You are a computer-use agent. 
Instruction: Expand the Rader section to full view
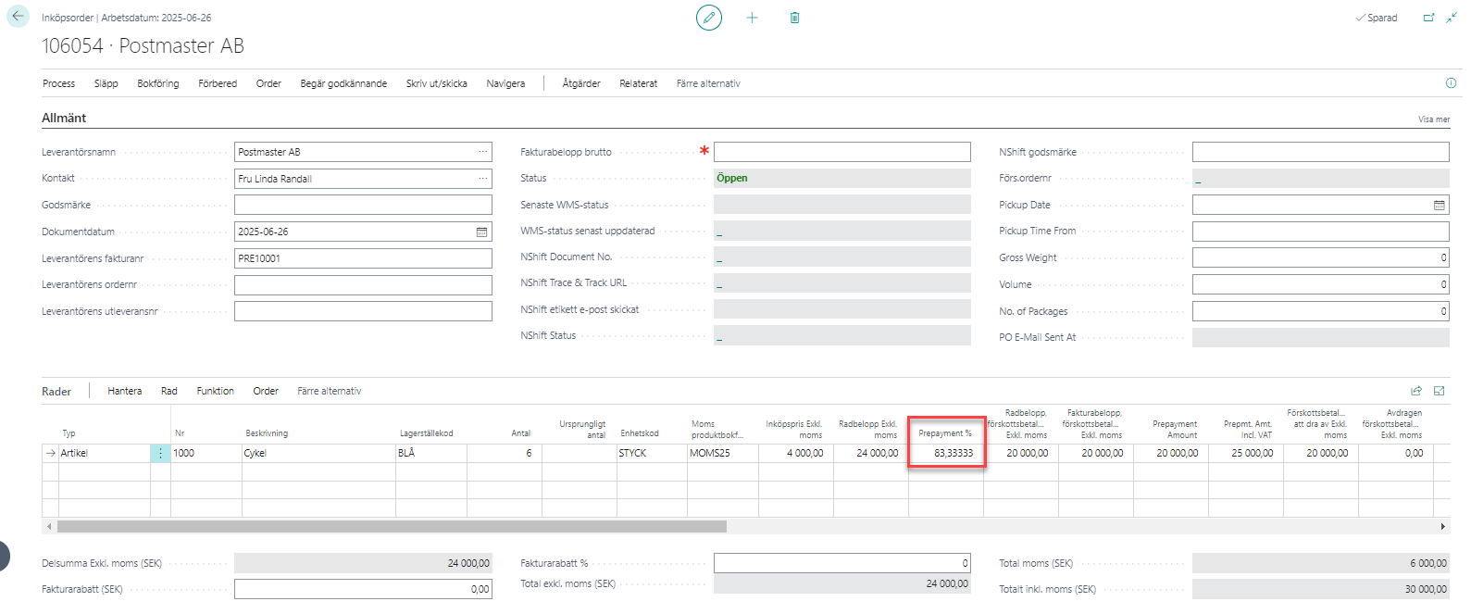tap(1439, 391)
